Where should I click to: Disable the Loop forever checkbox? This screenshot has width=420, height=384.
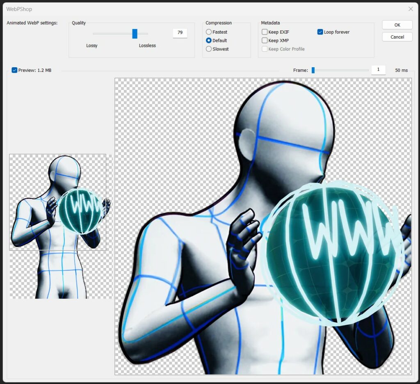coord(320,32)
